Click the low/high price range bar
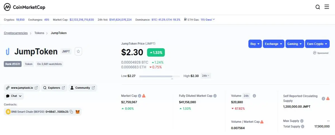Screen dimensions: 335x135 click(x=159, y=76)
